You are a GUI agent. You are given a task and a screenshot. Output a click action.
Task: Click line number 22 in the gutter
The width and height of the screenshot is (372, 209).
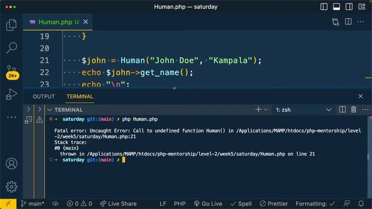(x=44, y=73)
